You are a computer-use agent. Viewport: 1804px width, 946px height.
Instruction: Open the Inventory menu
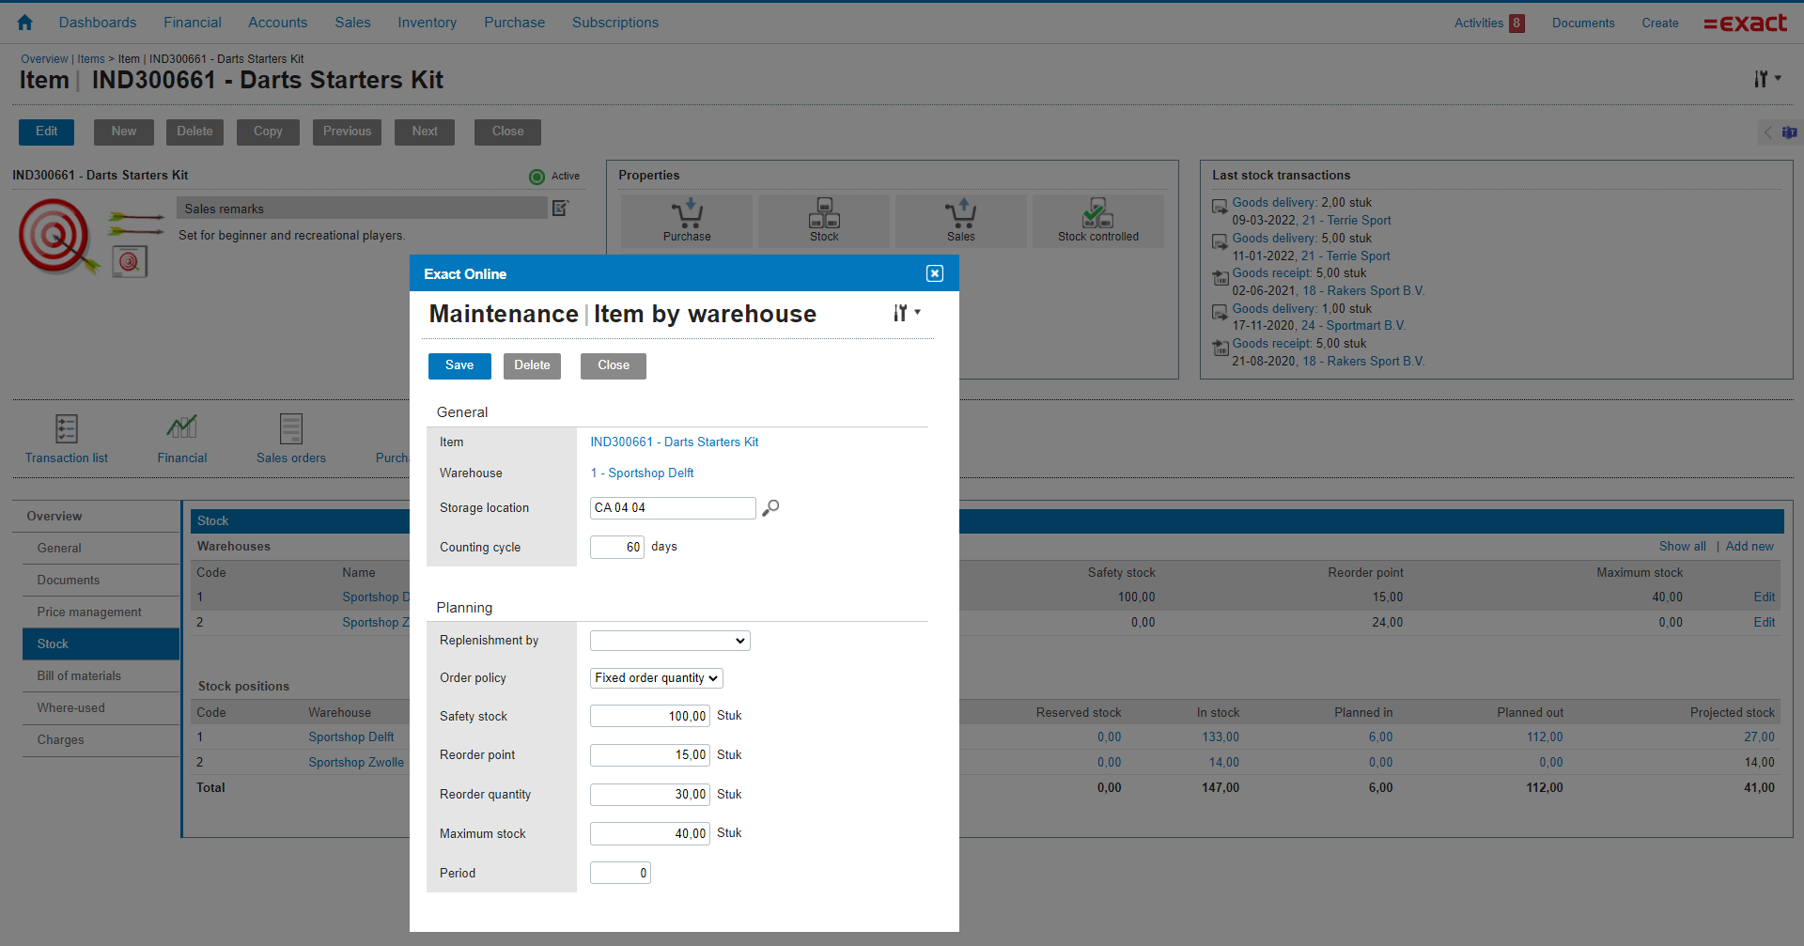pyautogui.click(x=427, y=23)
